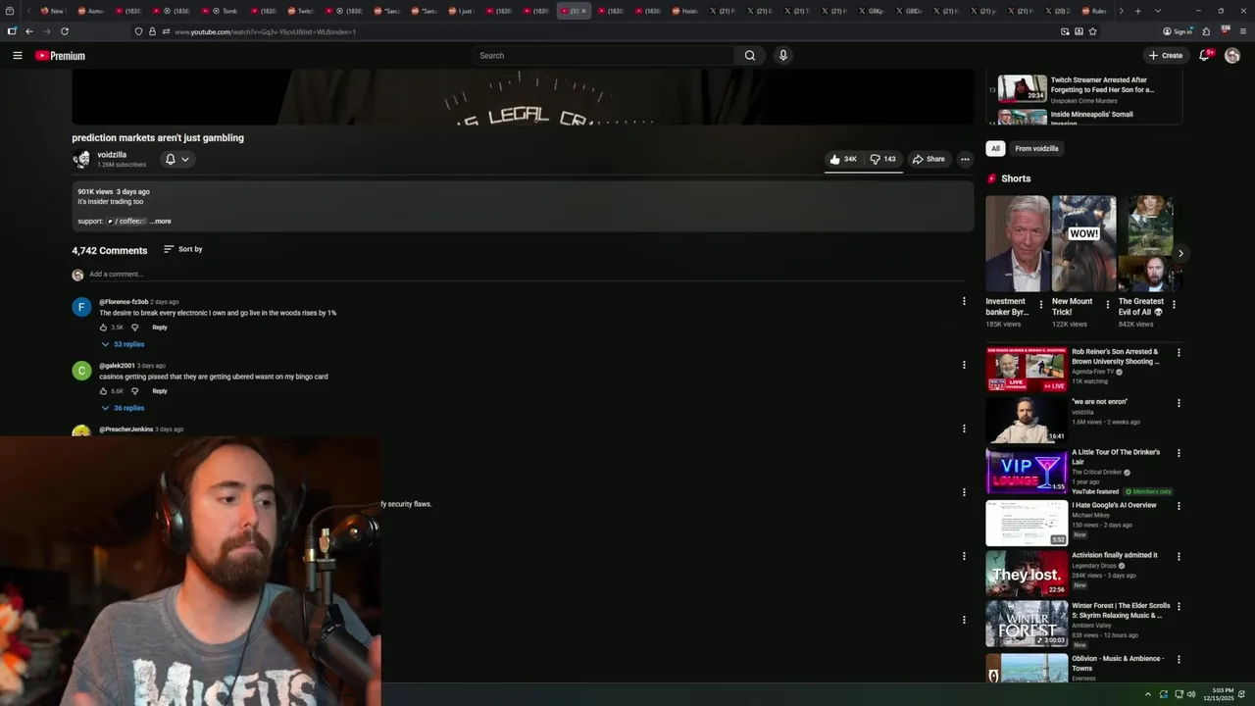Viewport: 1255px width, 706px height.
Task: Select the From voidzilla filter chip
Action: (x=1036, y=149)
